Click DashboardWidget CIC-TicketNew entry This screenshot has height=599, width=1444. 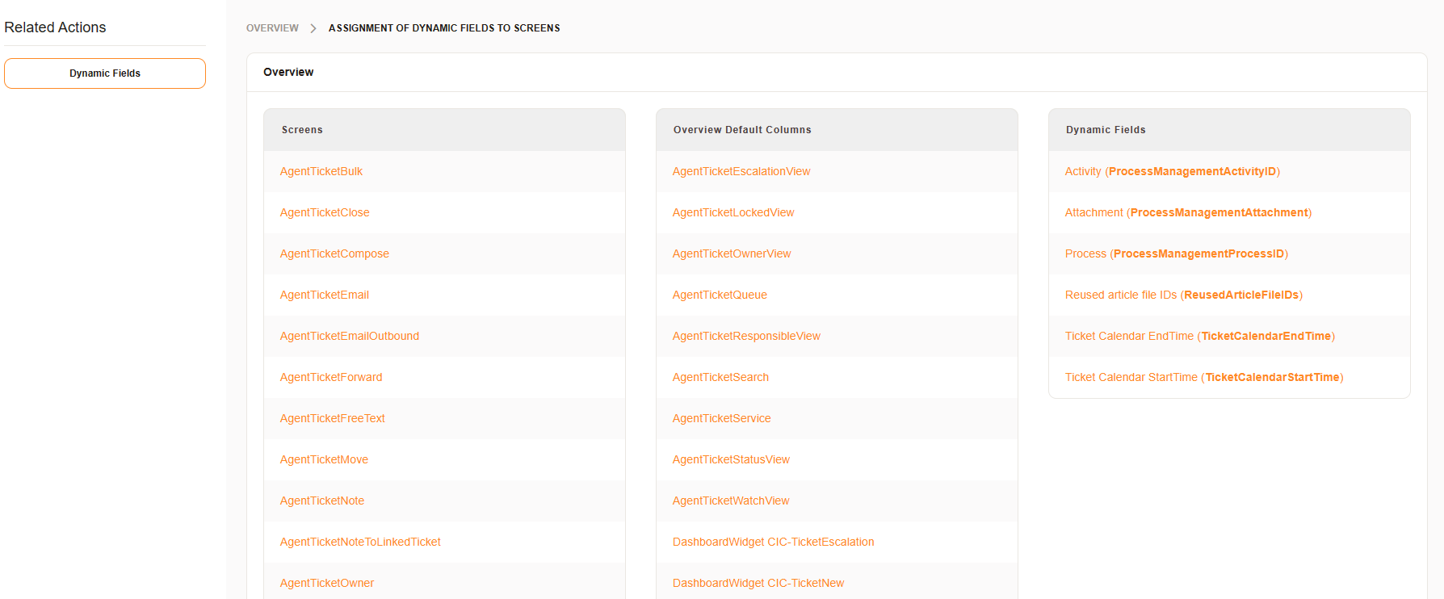pos(758,583)
